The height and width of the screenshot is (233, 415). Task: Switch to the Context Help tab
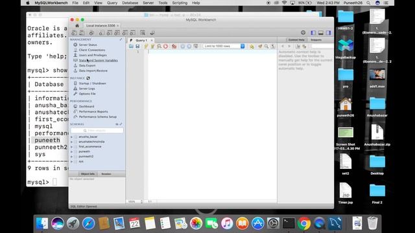coord(296,40)
